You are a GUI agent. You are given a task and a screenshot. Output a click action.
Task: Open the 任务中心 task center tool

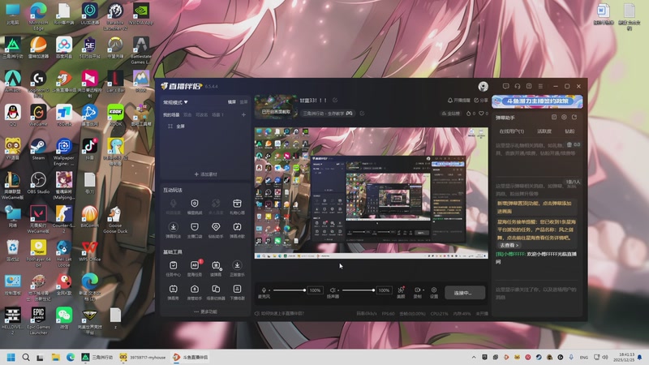click(x=173, y=268)
